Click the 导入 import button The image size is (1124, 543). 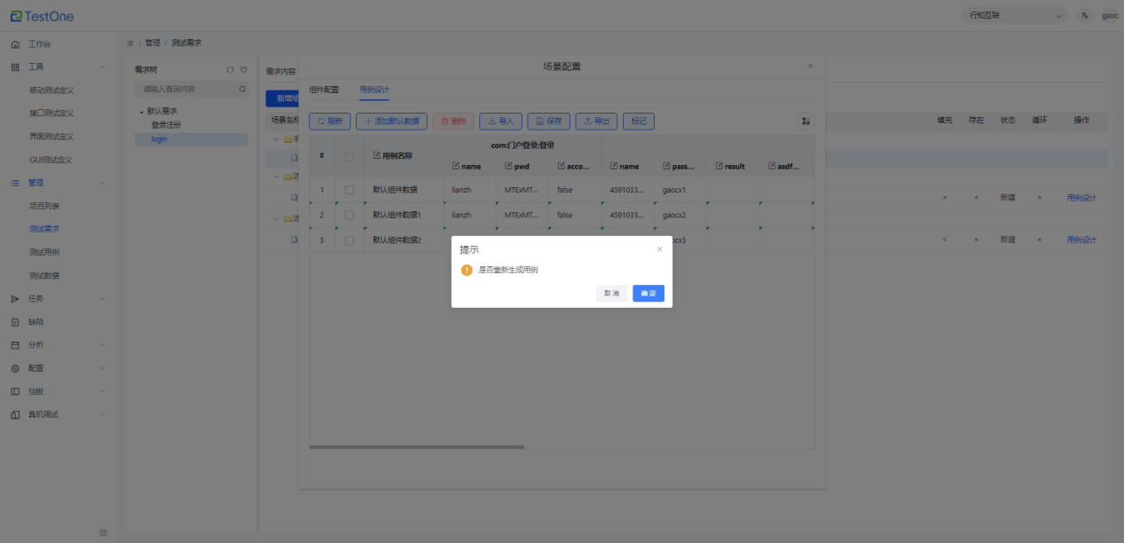click(x=501, y=122)
